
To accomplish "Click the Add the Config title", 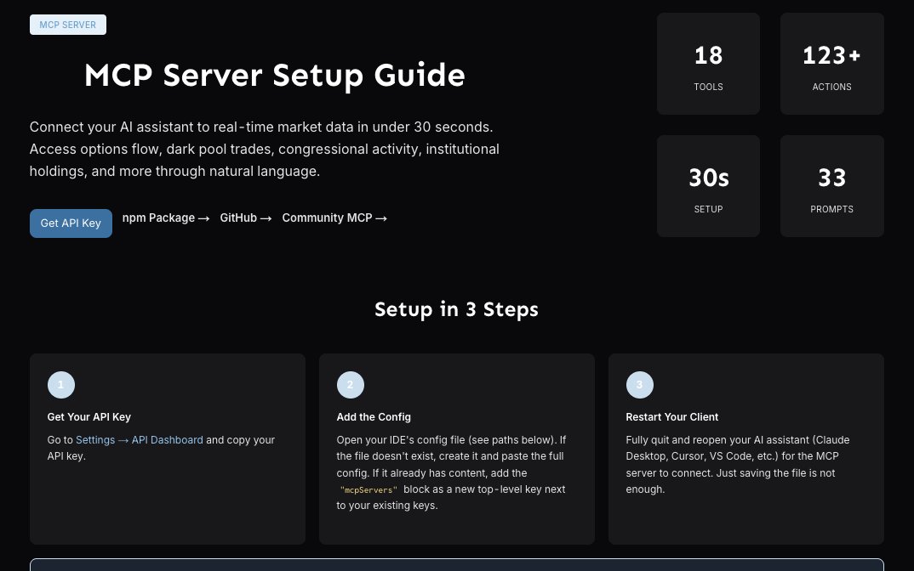I will [374, 416].
